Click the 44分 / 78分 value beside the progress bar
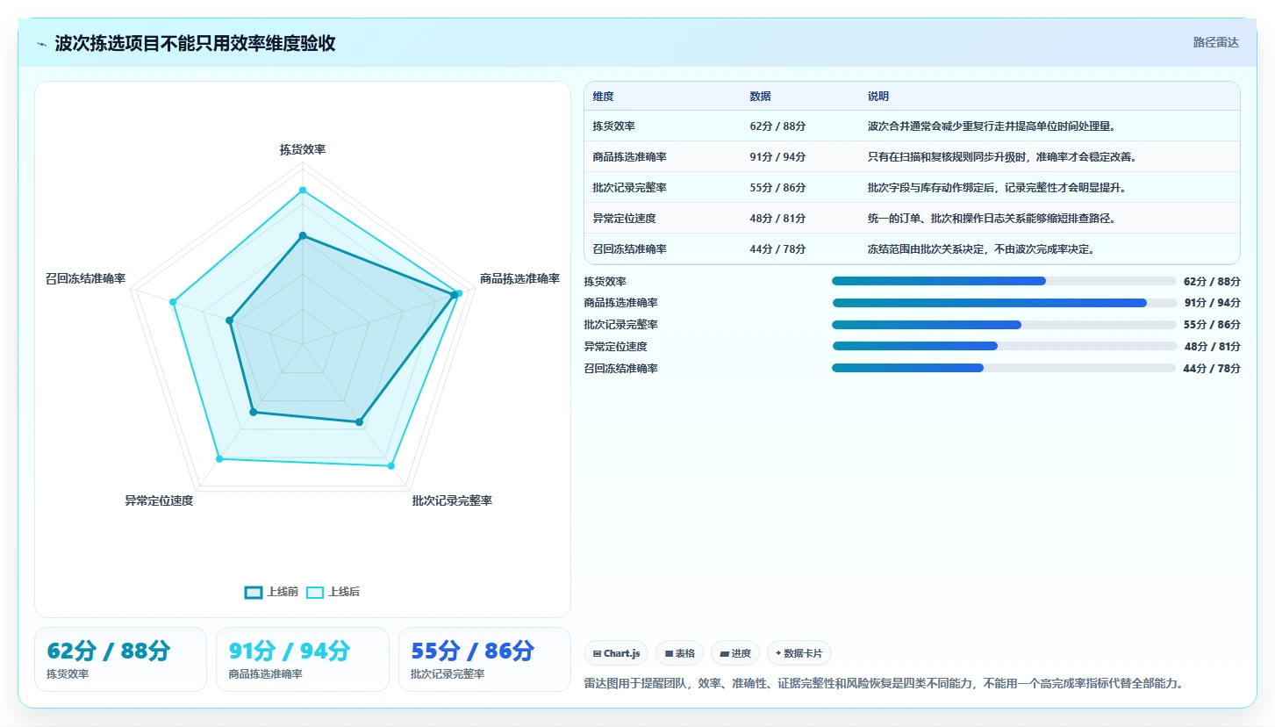 tap(1212, 369)
